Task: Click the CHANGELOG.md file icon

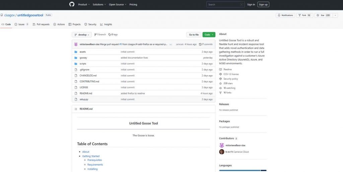Action: tap(76, 75)
